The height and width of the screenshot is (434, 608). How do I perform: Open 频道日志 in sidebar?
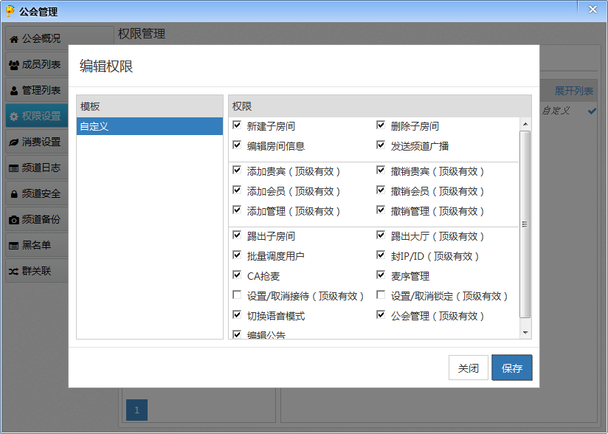coord(37,168)
